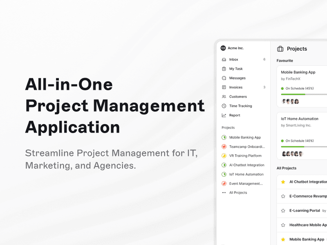
Task: Click the Time Tracking clock icon
Action: [224, 106]
